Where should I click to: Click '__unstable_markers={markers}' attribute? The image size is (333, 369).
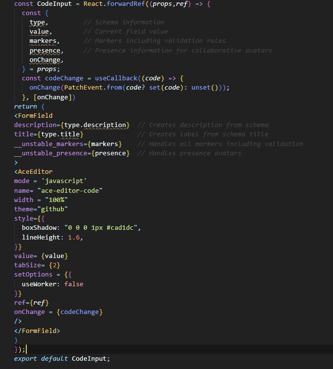(68, 144)
